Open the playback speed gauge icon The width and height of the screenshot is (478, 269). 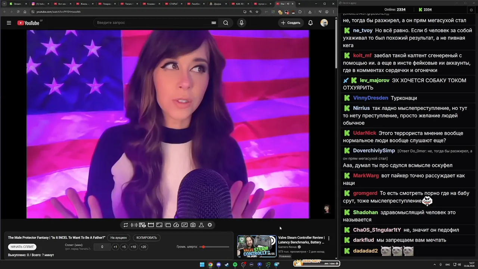point(176,225)
